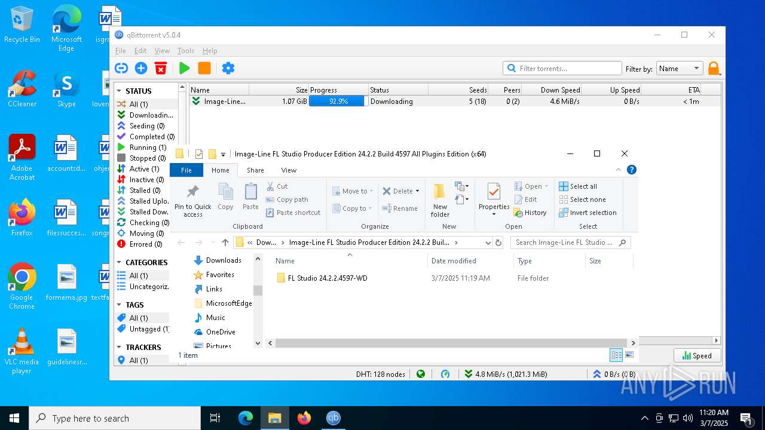Click the 92.9% progress bar
The width and height of the screenshot is (765, 430).
[x=338, y=102]
